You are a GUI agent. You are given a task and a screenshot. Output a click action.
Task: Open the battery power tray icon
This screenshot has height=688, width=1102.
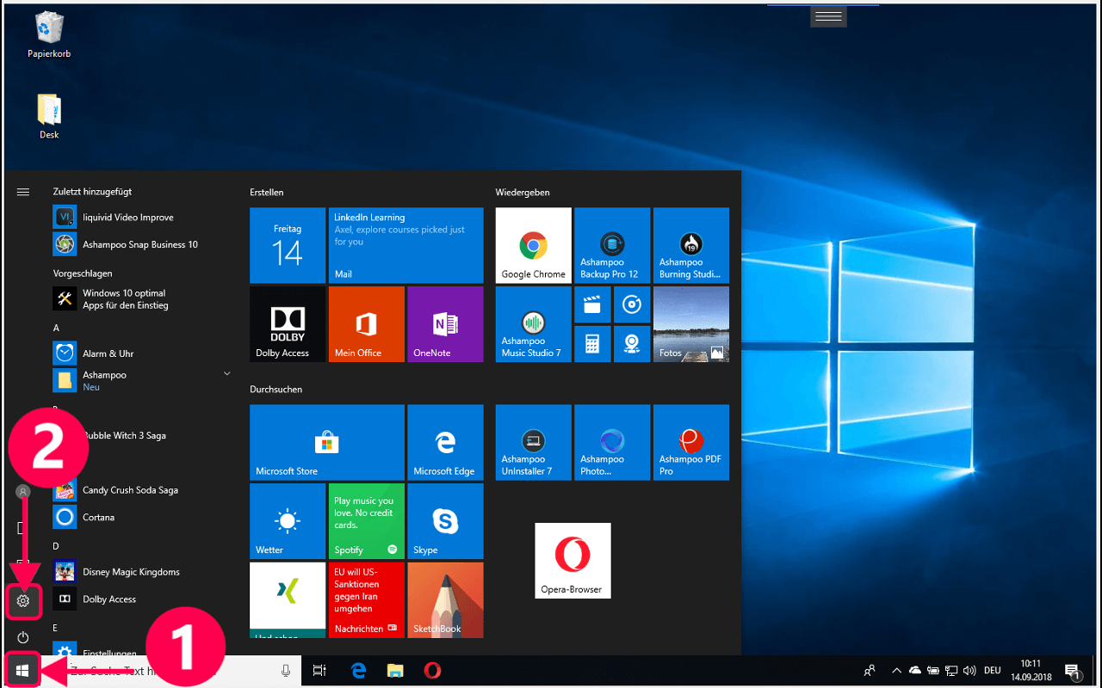(x=932, y=671)
